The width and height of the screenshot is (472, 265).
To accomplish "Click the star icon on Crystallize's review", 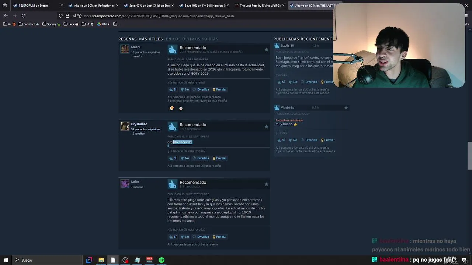I will [266, 127].
